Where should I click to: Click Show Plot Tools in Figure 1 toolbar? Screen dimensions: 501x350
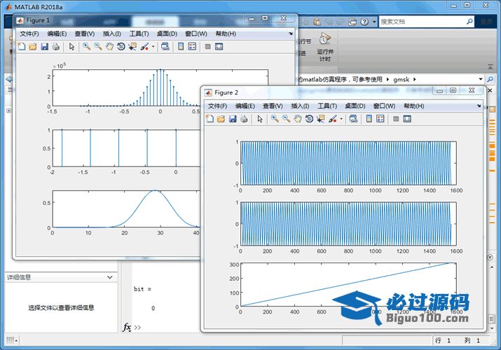coord(219,47)
